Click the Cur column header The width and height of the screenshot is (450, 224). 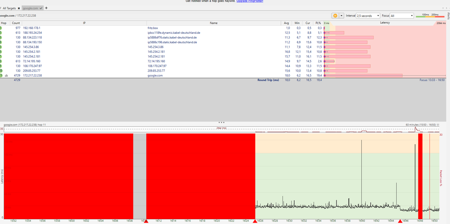click(x=308, y=23)
